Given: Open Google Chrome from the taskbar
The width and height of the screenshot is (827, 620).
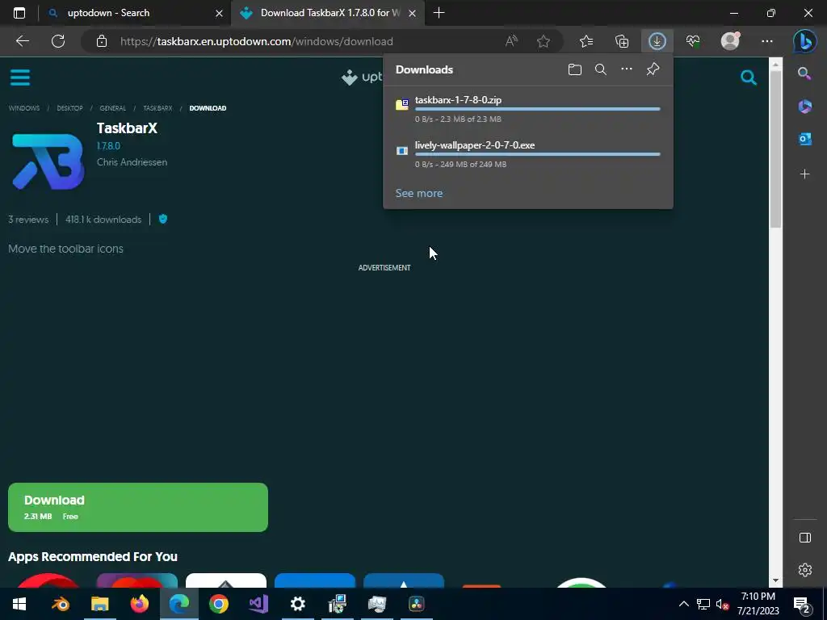Looking at the screenshot, I should point(218,604).
